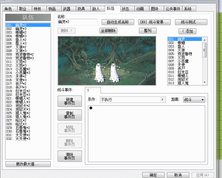Viewport: 222px width, 178px height.
Task: Click the scroll up arrow in enemy list
Action: click(205, 40)
